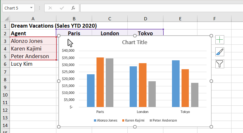Click the $5,000 axis label
The width and height of the screenshot is (243, 133).
(x=69, y=100)
